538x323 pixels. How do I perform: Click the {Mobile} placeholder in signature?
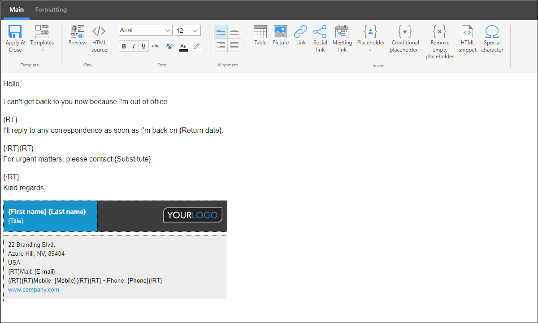tap(65, 281)
